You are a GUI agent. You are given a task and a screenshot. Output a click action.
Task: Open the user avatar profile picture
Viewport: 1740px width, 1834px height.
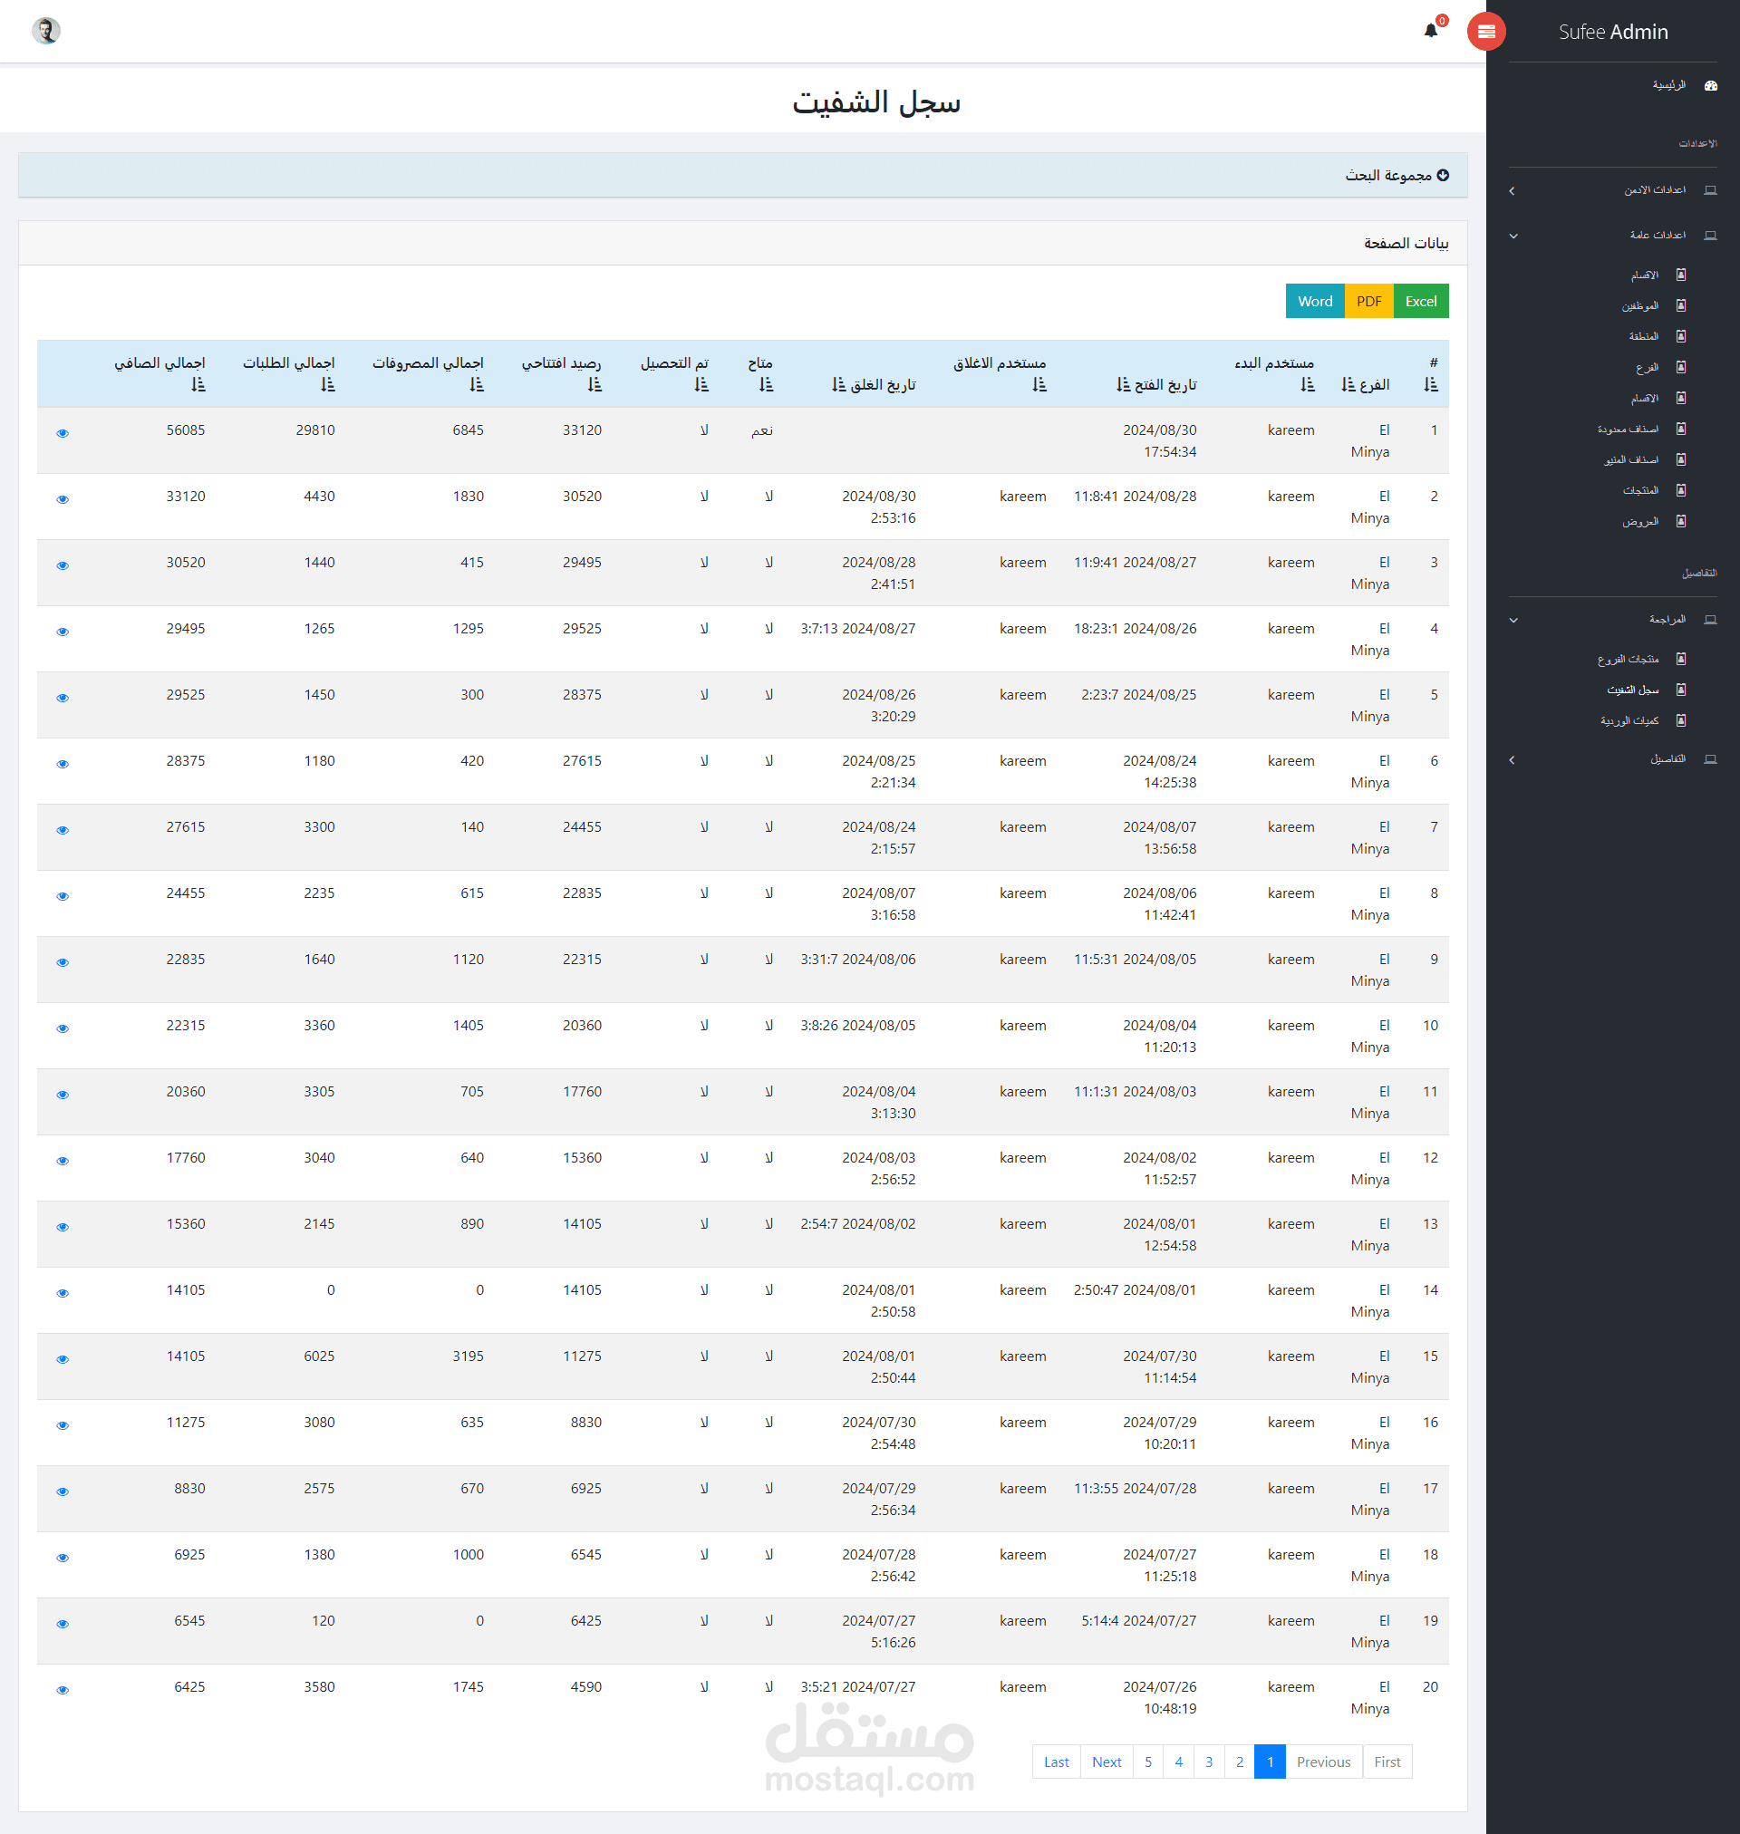click(46, 31)
